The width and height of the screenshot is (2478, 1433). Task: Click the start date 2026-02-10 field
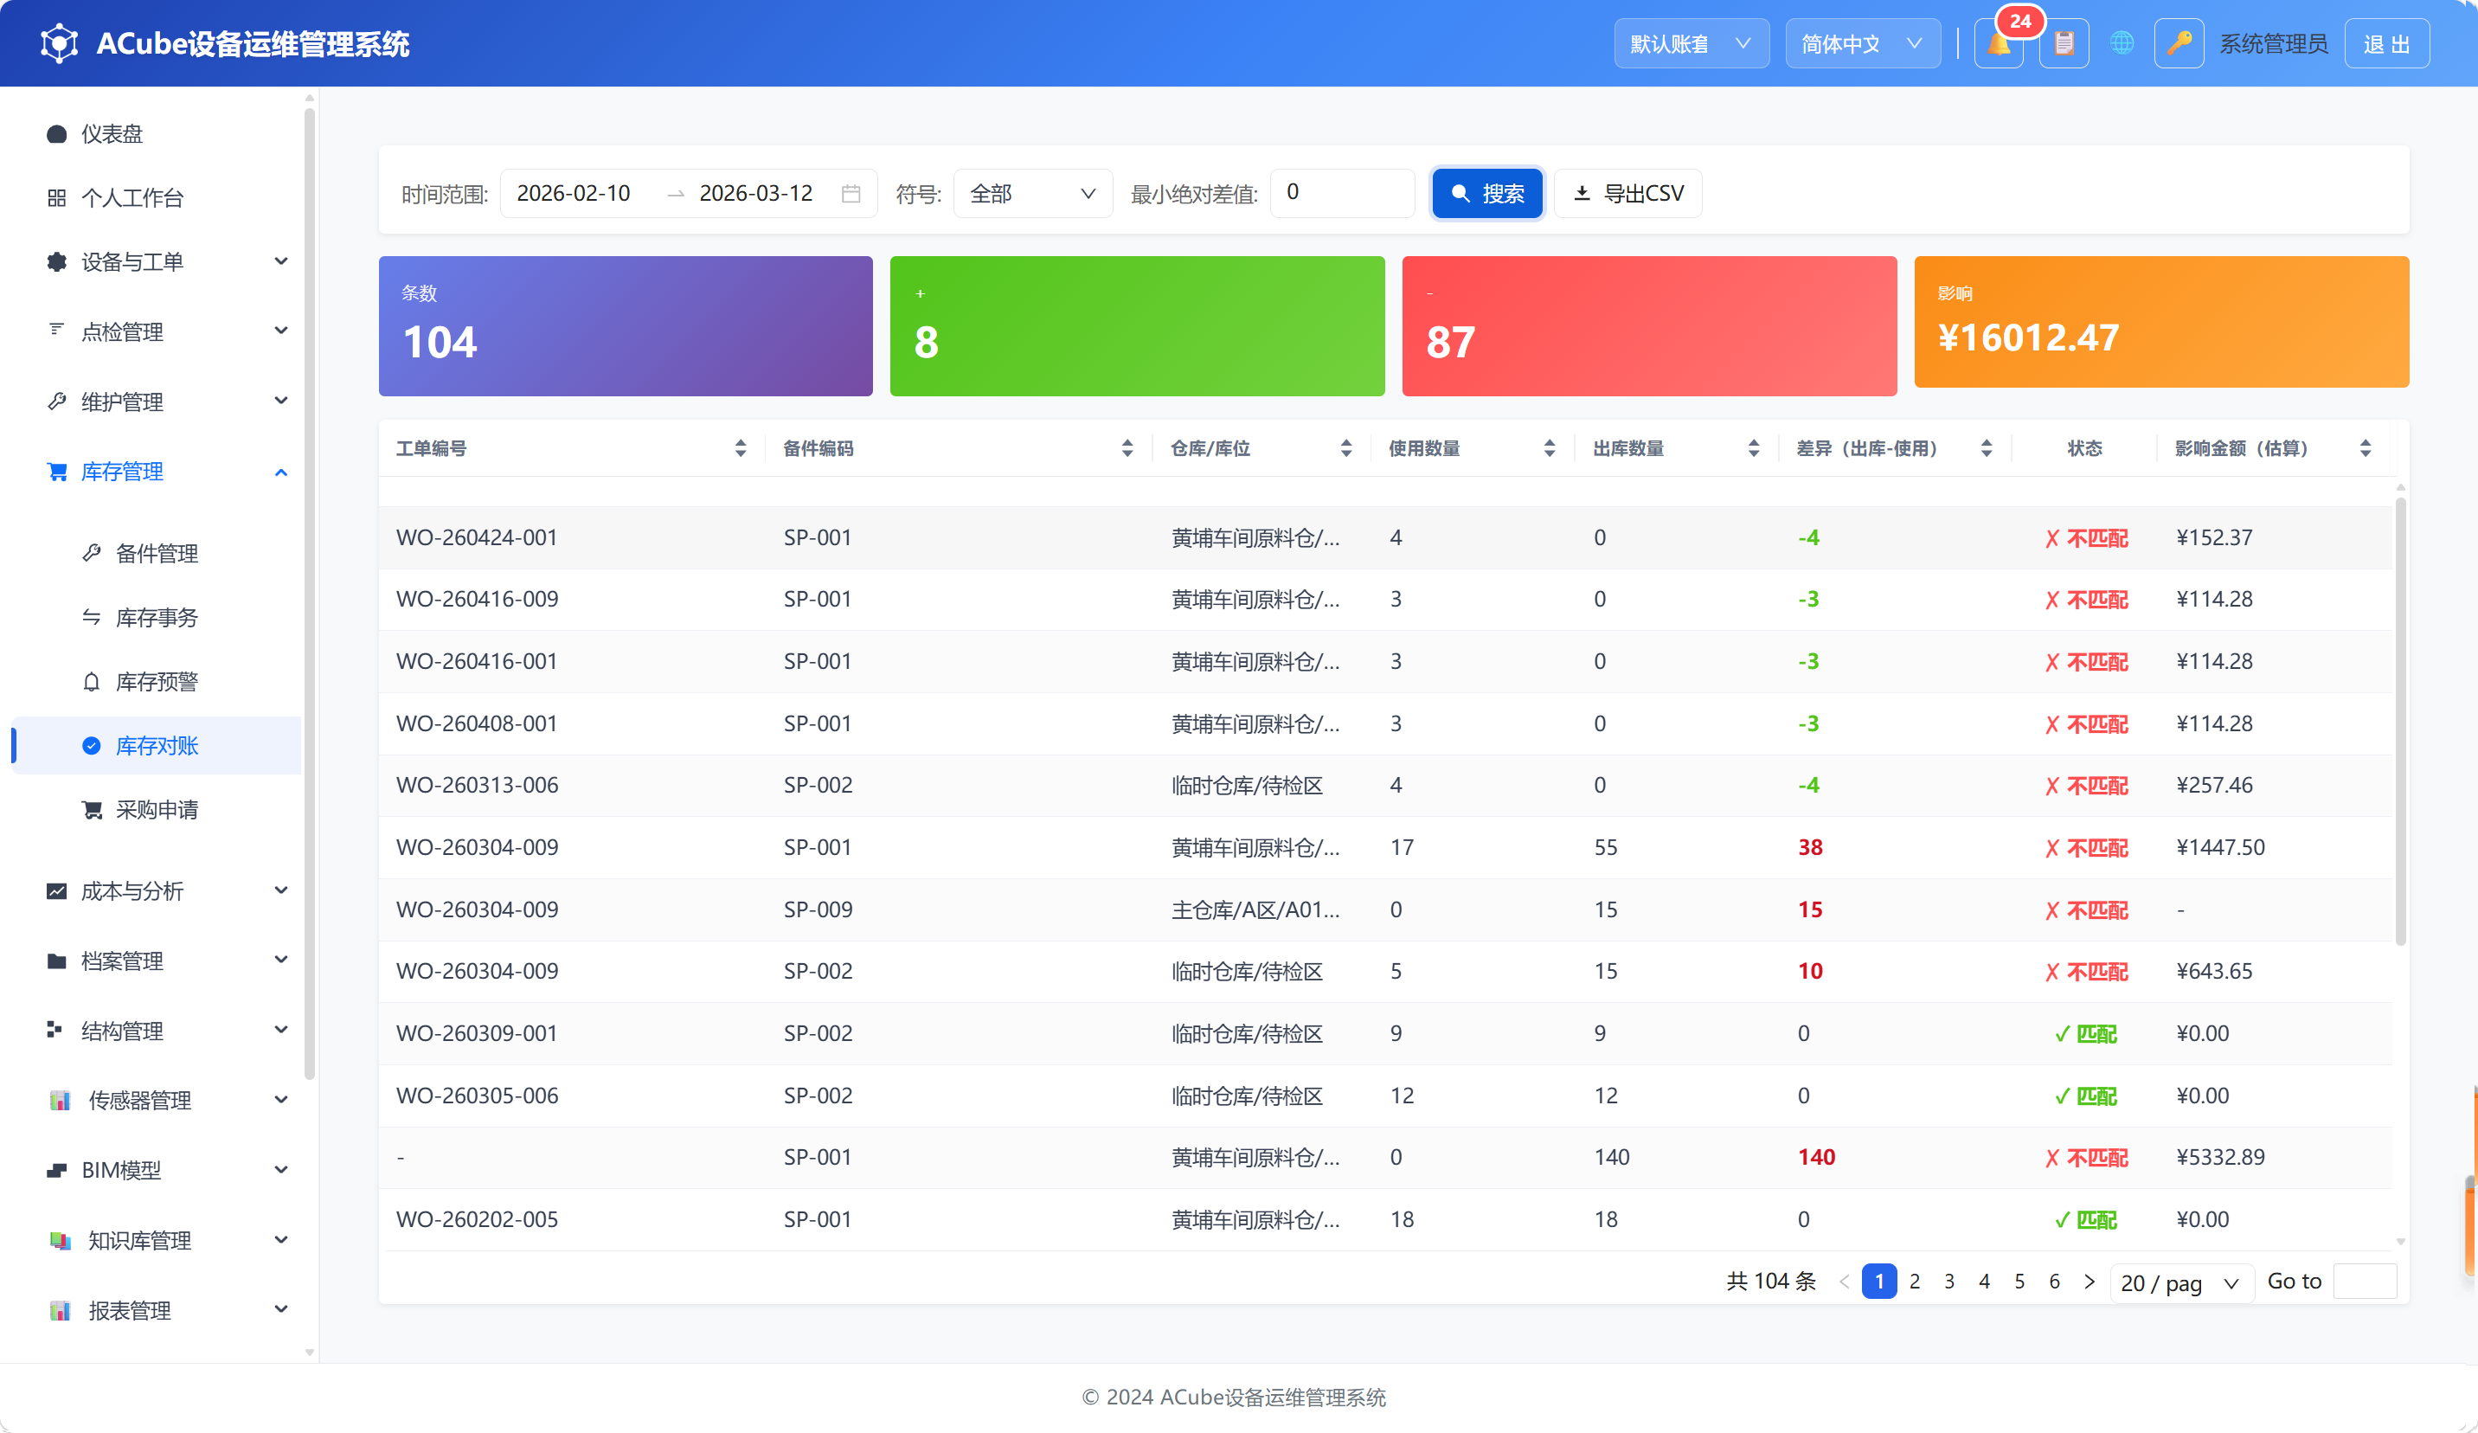(x=575, y=194)
